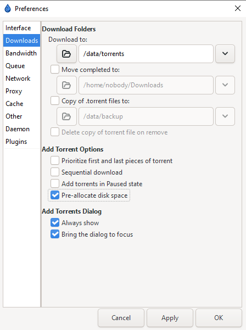The width and height of the screenshot is (246, 330).
Task: Click the /data/torrents path input field
Action: pyautogui.click(x=146, y=54)
